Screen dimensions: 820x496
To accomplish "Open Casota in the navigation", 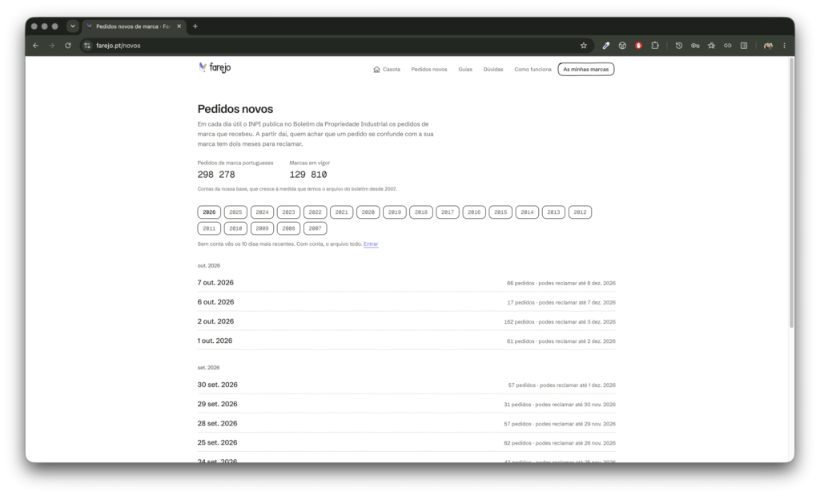I will (x=387, y=69).
